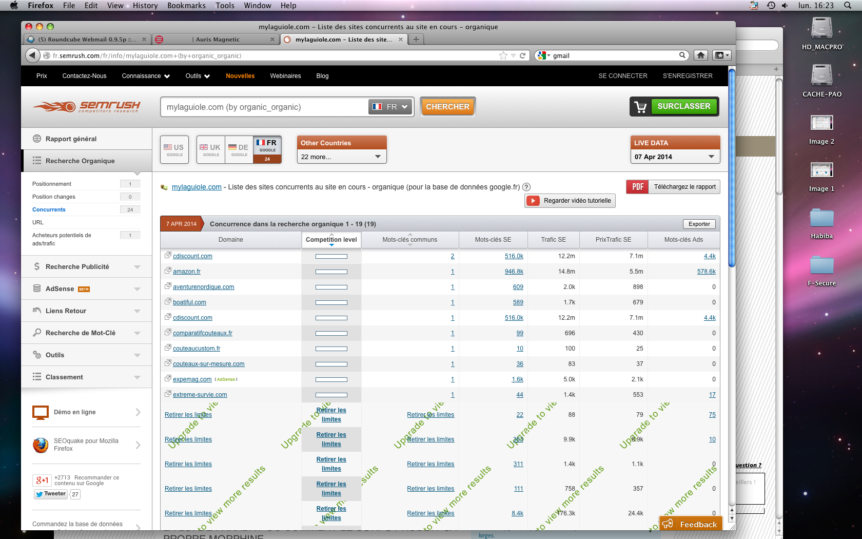Expand Recherche de Mot-Clé sidebar section

click(86, 333)
